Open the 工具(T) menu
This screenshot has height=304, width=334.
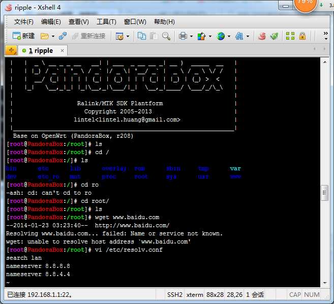point(106,22)
